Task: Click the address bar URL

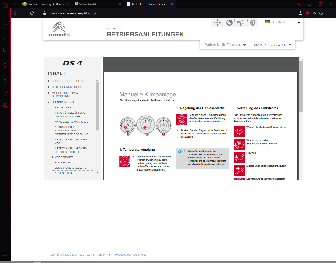Action: click(x=73, y=13)
